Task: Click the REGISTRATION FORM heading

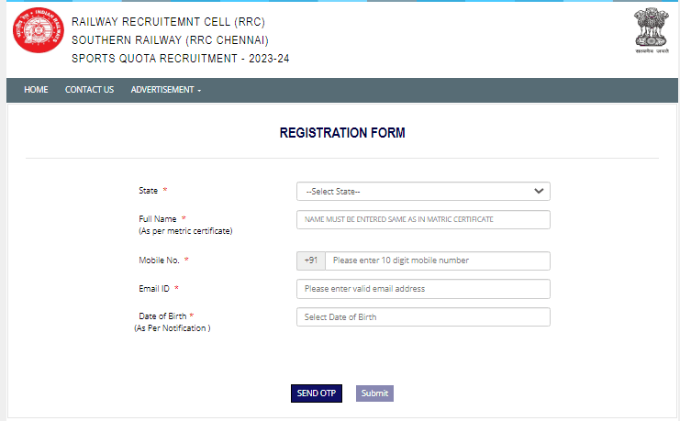Action: (x=342, y=133)
